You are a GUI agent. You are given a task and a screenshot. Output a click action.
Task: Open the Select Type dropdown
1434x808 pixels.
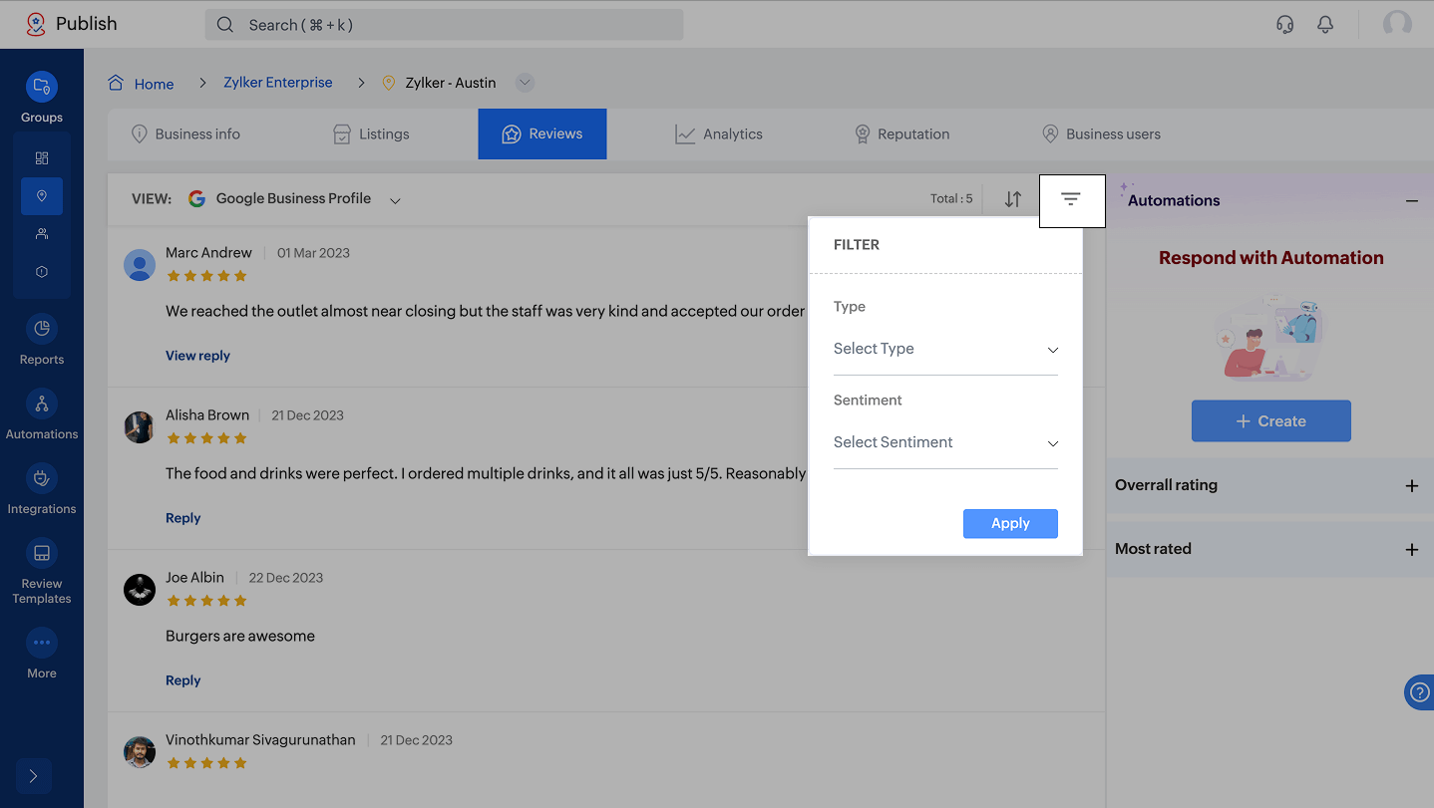pos(945,350)
